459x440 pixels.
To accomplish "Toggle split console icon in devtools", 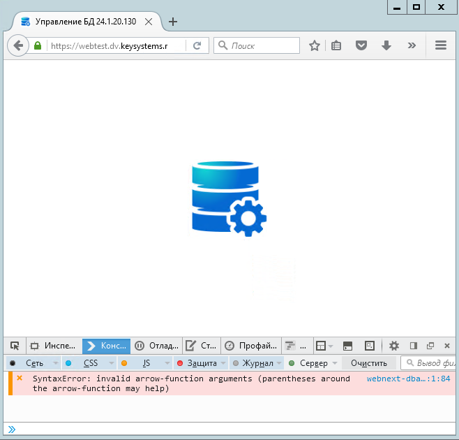I will pyautogui.click(x=347, y=346).
